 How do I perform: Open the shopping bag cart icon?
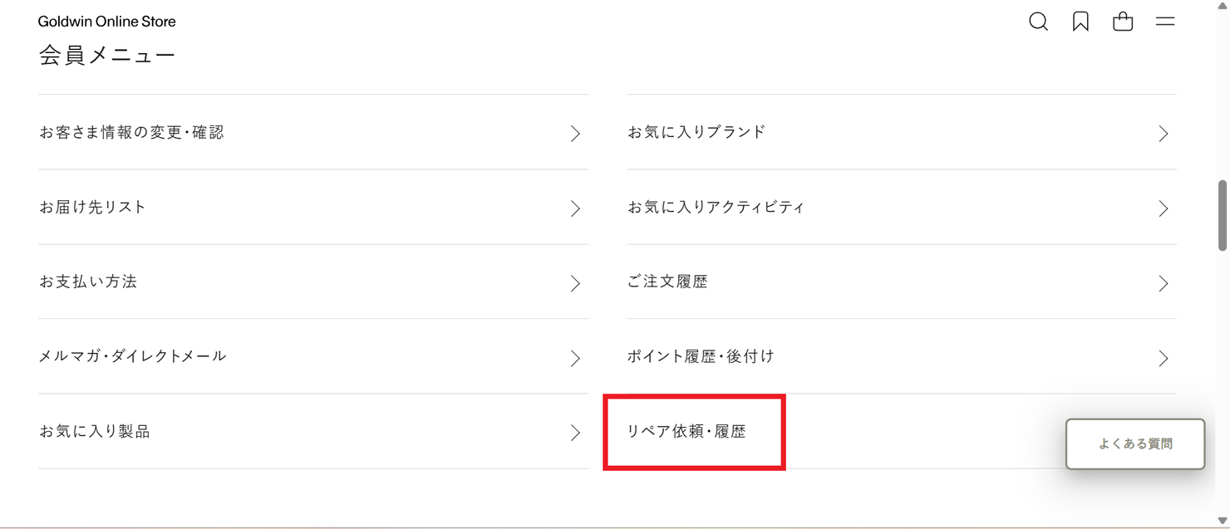click(1123, 22)
